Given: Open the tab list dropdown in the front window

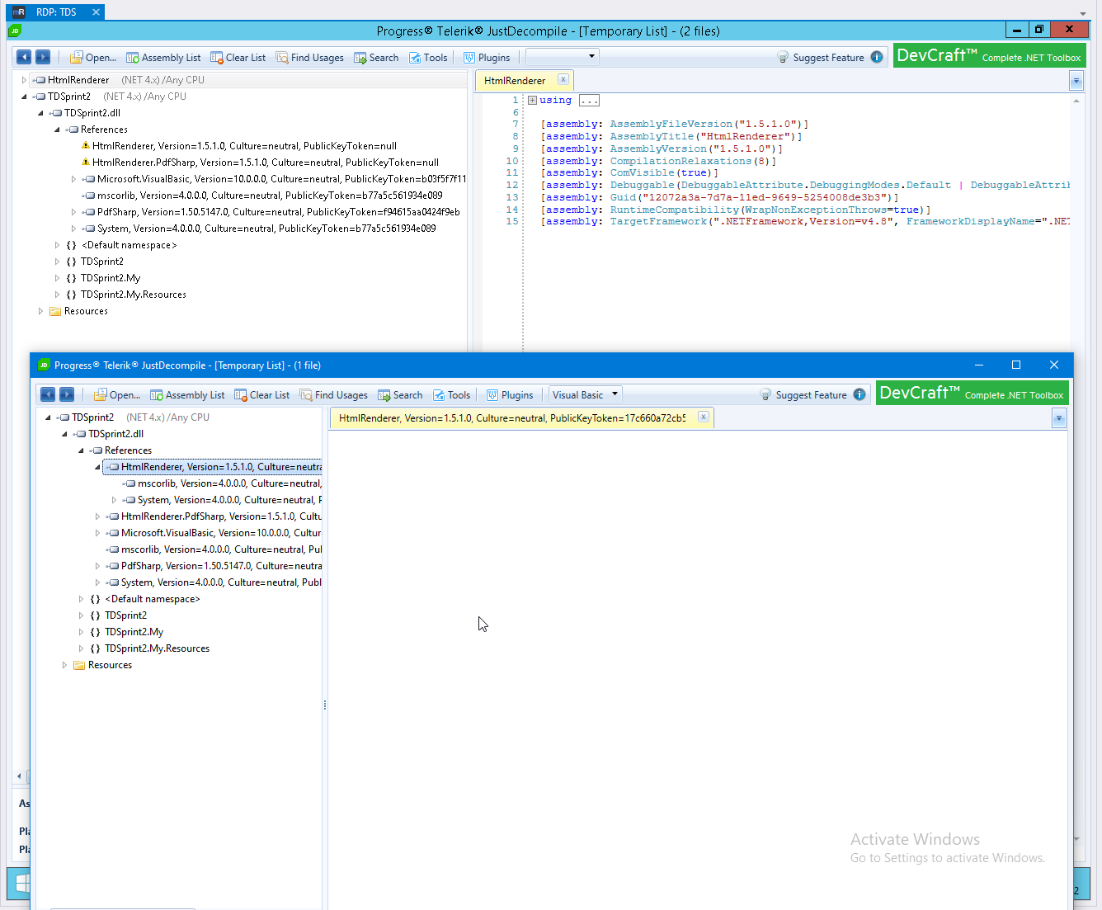Looking at the screenshot, I should click(x=1059, y=418).
